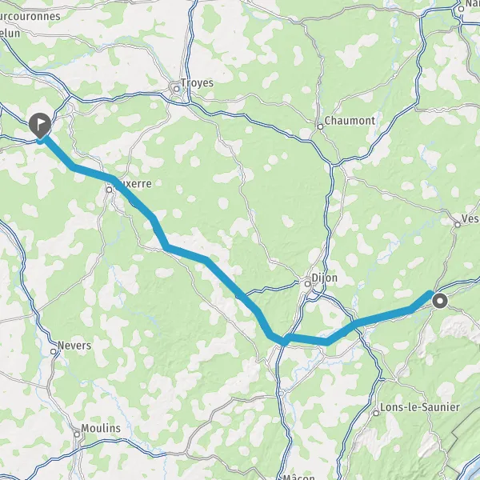
Task: Click the blue route segment south of Dijon
Action: (306, 339)
